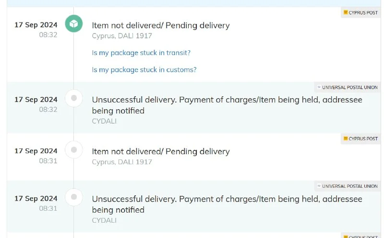Click the timeline dot for the 08:31 pending delivery
Screen dimensions: 384x238
74,149
